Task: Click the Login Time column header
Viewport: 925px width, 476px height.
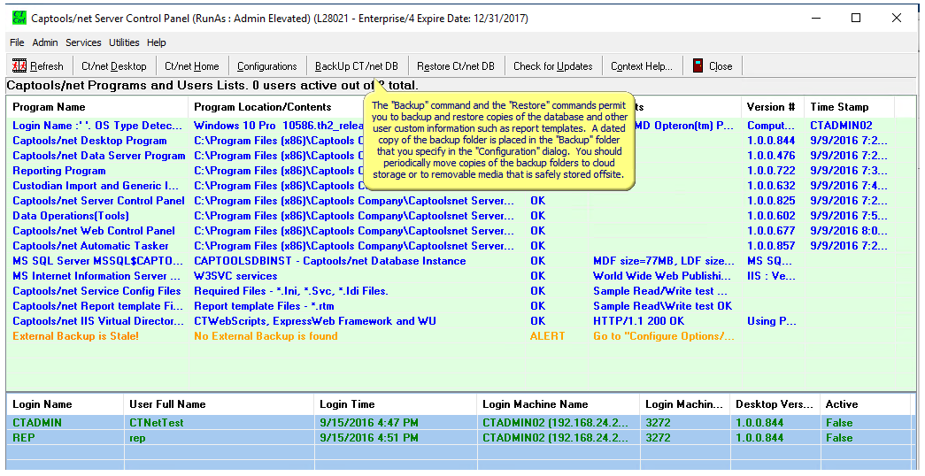Action: pyautogui.click(x=347, y=404)
